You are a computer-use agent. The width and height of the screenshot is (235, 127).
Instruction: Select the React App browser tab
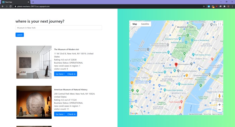[x=15, y=2]
